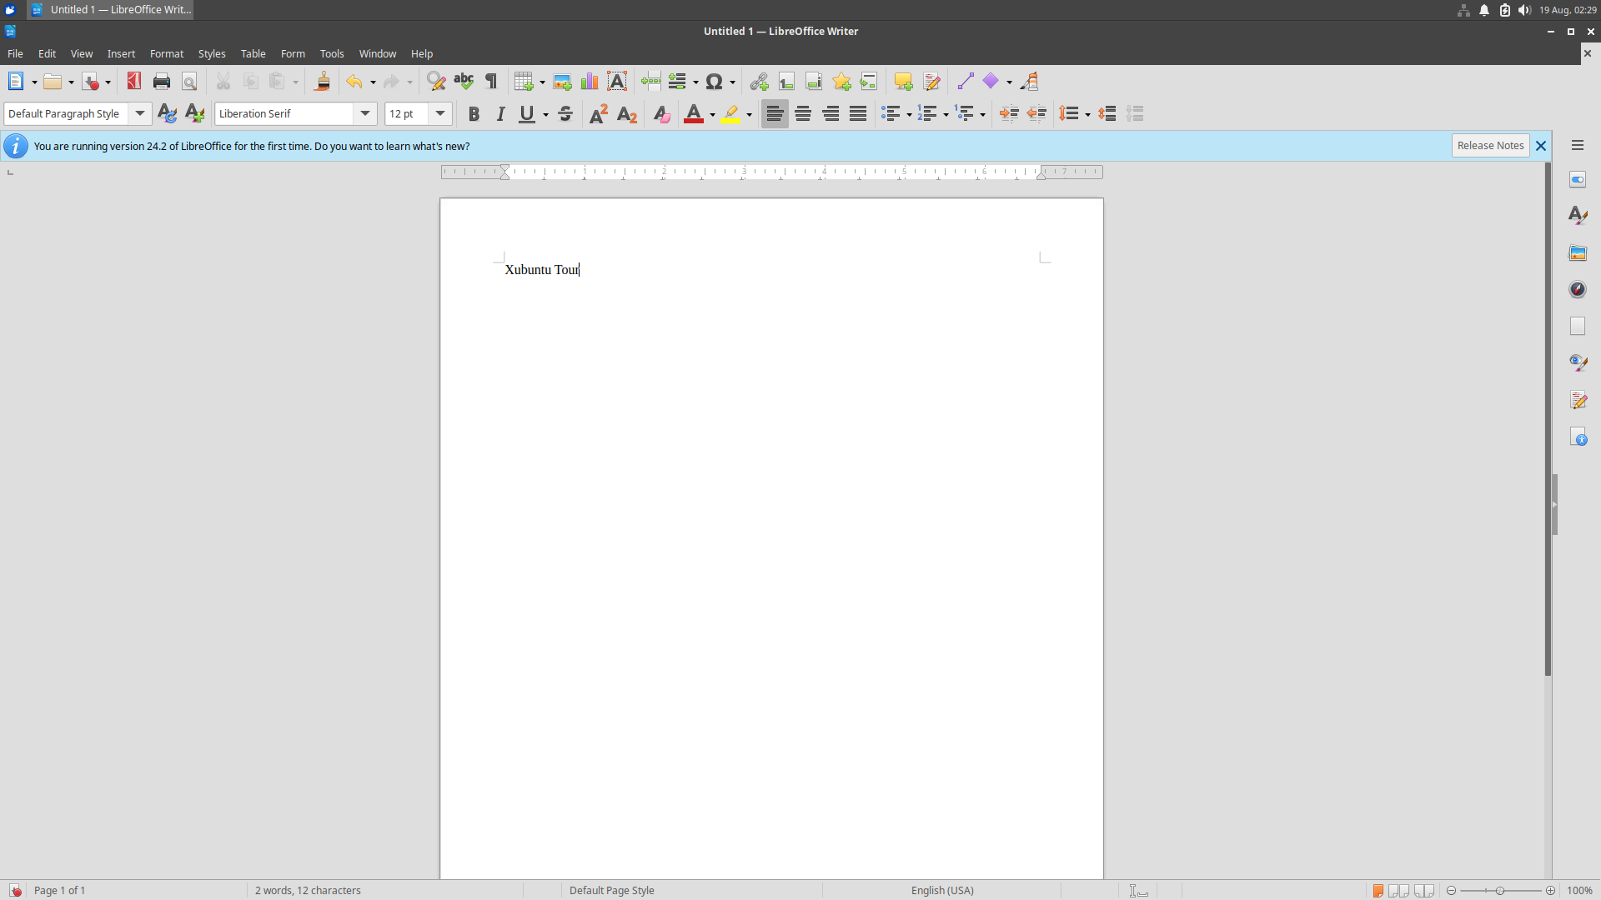This screenshot has height=900, width=1601.
Task: Open the Format menu
Action: tap(167, 53)
